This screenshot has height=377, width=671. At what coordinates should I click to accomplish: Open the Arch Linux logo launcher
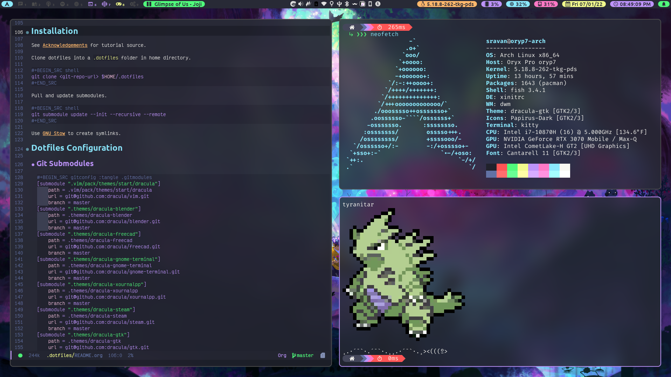pos(7,4)
